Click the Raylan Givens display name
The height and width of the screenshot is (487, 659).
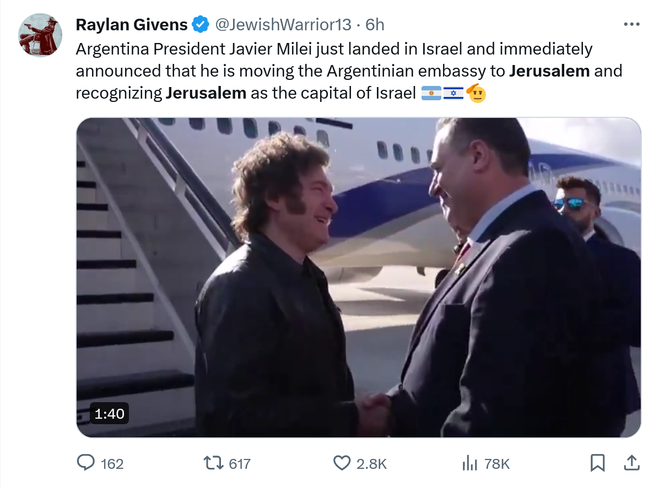coord(132,25)
